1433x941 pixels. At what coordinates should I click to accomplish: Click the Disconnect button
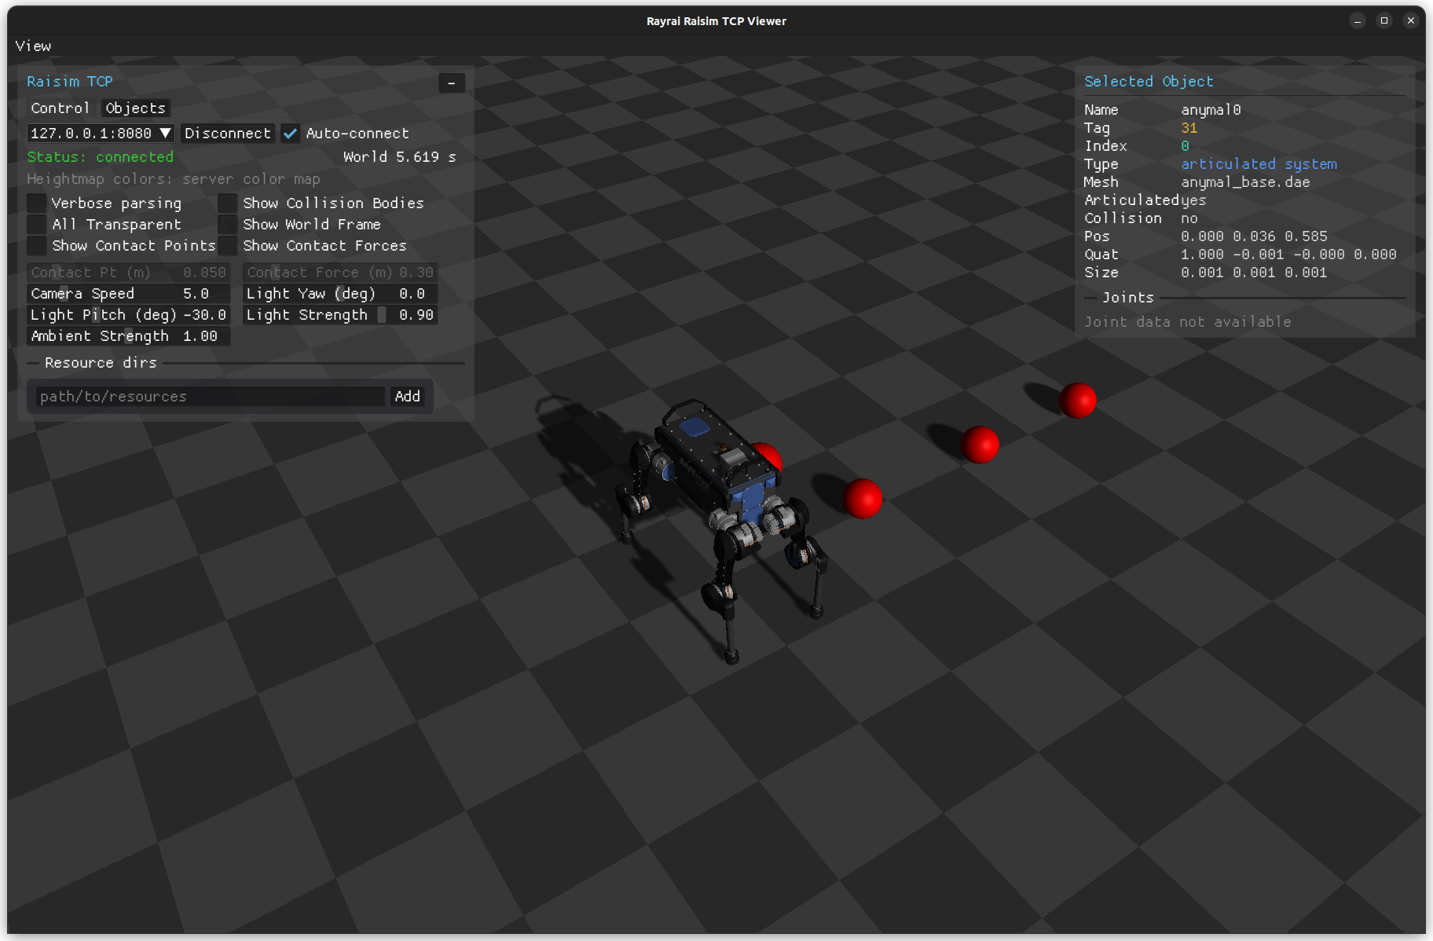227,133
